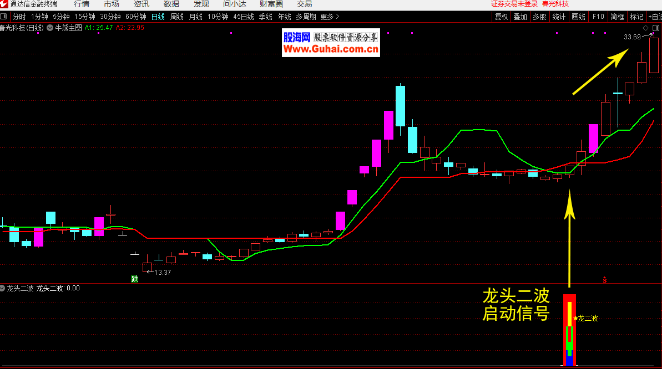Switch to the 周线 period tab
662x369 pixels.
coord(177,17)
